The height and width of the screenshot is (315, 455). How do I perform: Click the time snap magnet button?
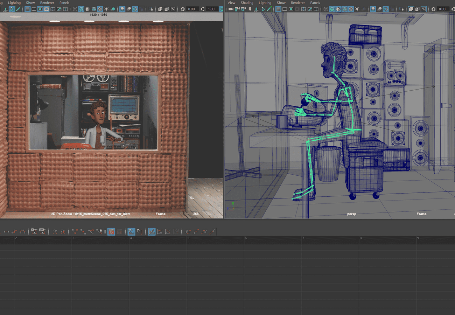click(131, 231)
